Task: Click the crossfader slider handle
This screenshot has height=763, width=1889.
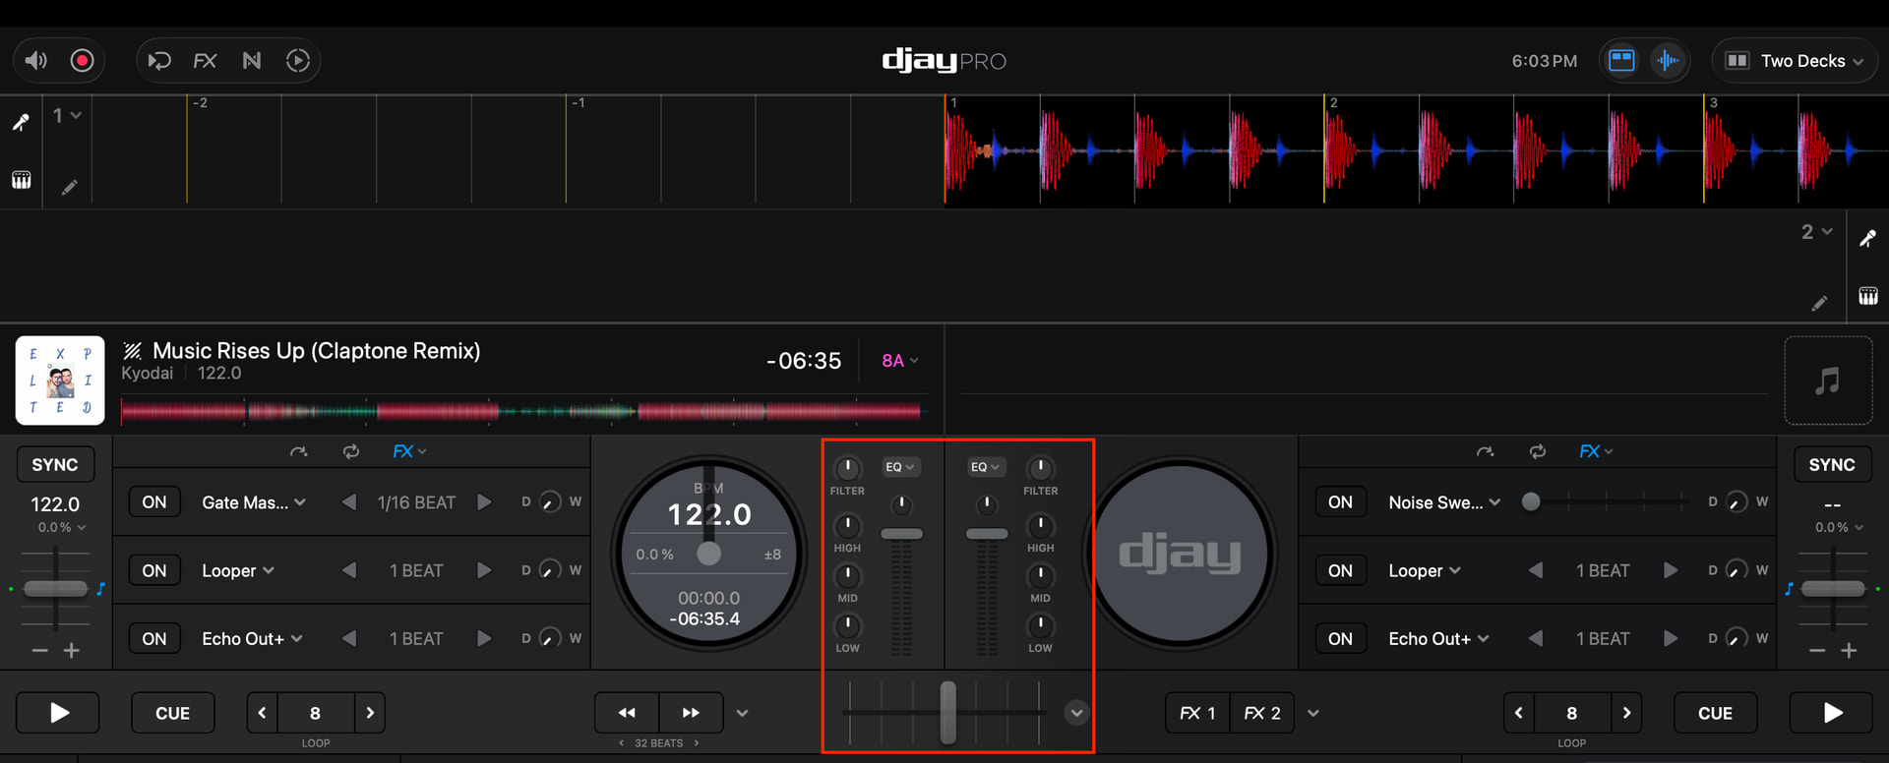Action: pos(947,712)
